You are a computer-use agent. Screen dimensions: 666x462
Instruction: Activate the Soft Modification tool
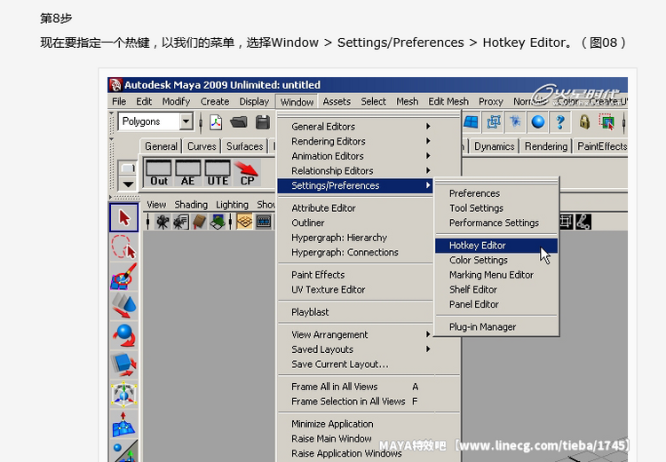pos(124,423)
